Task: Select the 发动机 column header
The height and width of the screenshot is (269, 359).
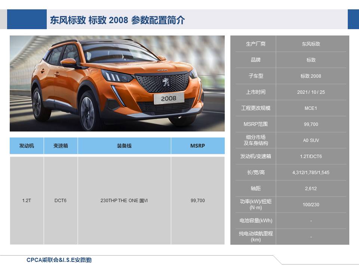Action: [x=27, y=146]
